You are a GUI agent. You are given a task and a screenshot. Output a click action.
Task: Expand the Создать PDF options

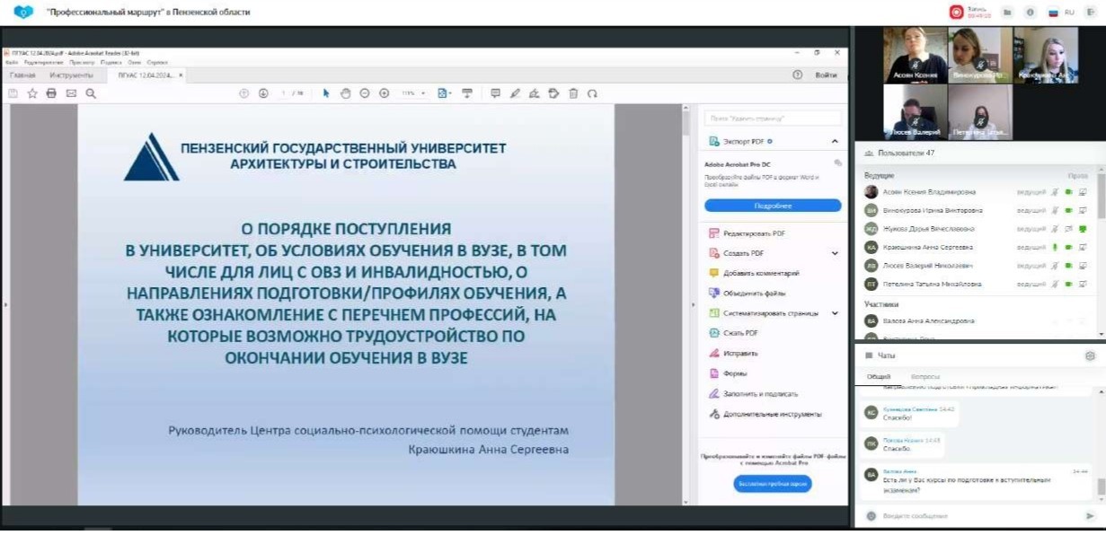click(835, 253)
